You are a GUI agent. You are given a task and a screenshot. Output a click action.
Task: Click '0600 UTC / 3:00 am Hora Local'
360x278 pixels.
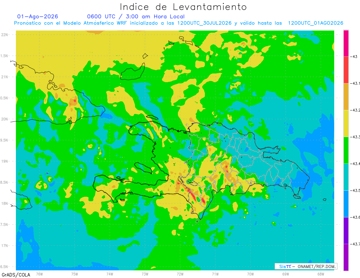(136, 16)
